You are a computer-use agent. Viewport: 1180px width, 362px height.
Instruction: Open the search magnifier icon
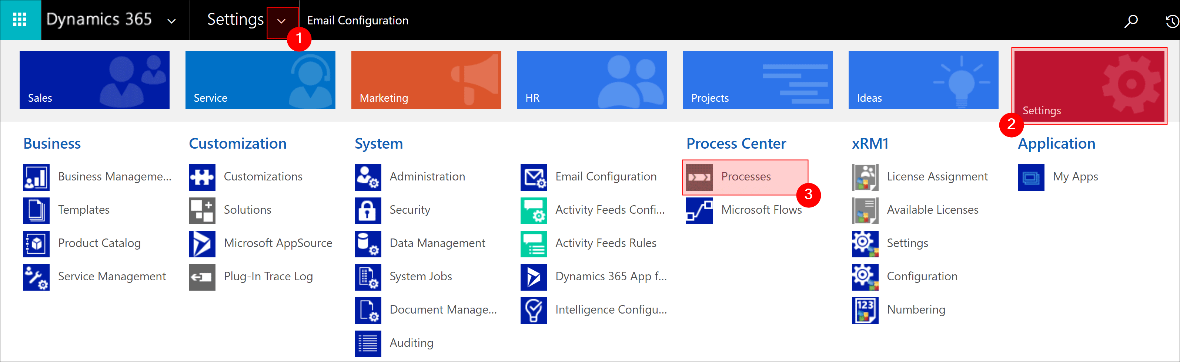(x=1130, y=21)
